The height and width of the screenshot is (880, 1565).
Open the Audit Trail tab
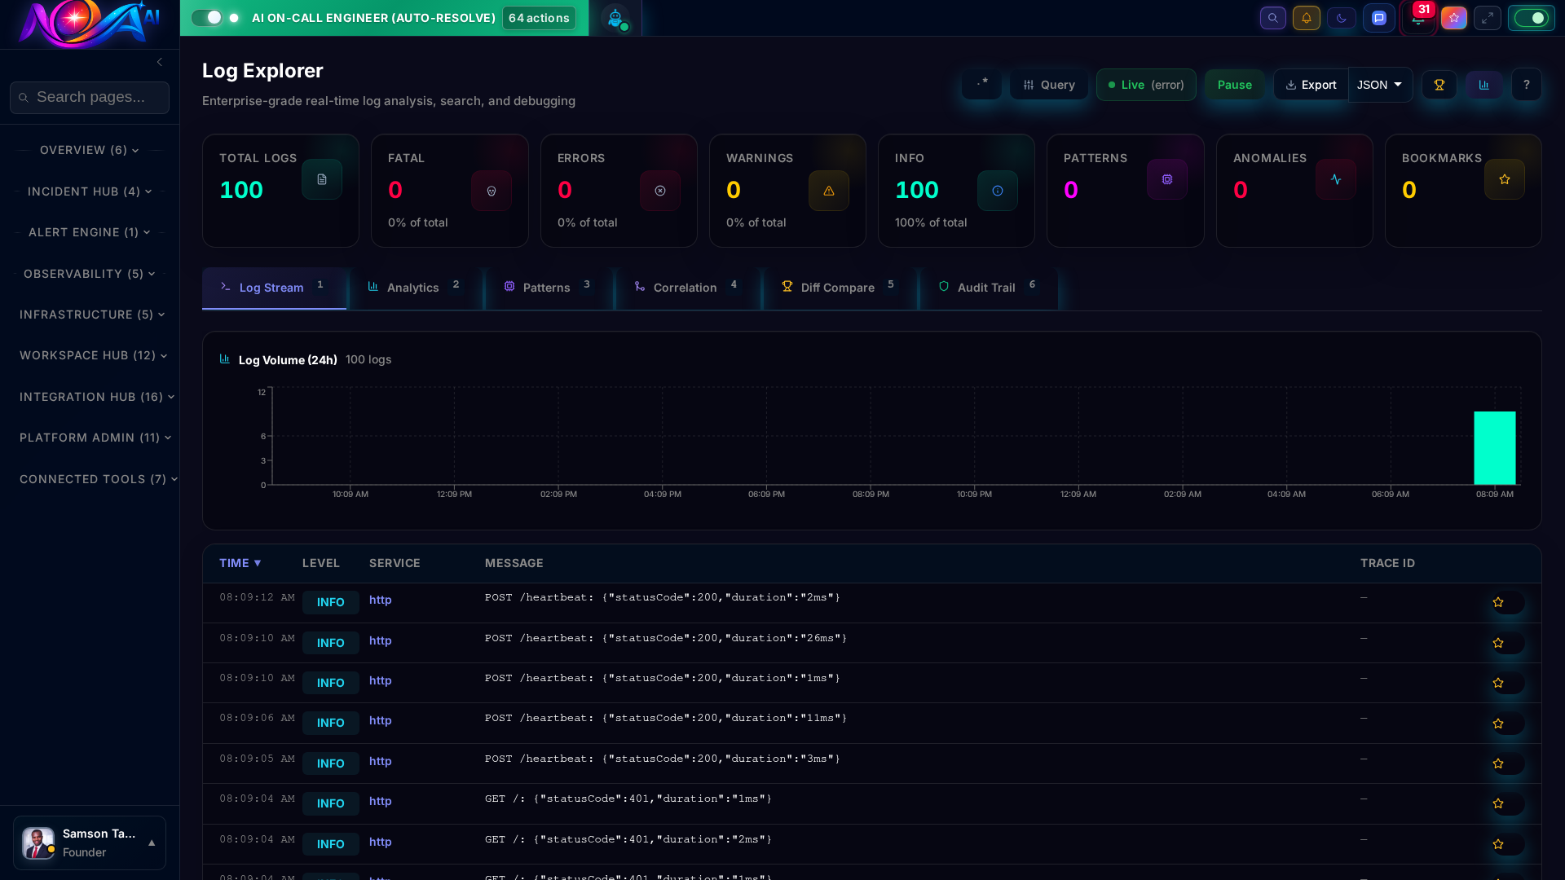(x=986, y=288)
